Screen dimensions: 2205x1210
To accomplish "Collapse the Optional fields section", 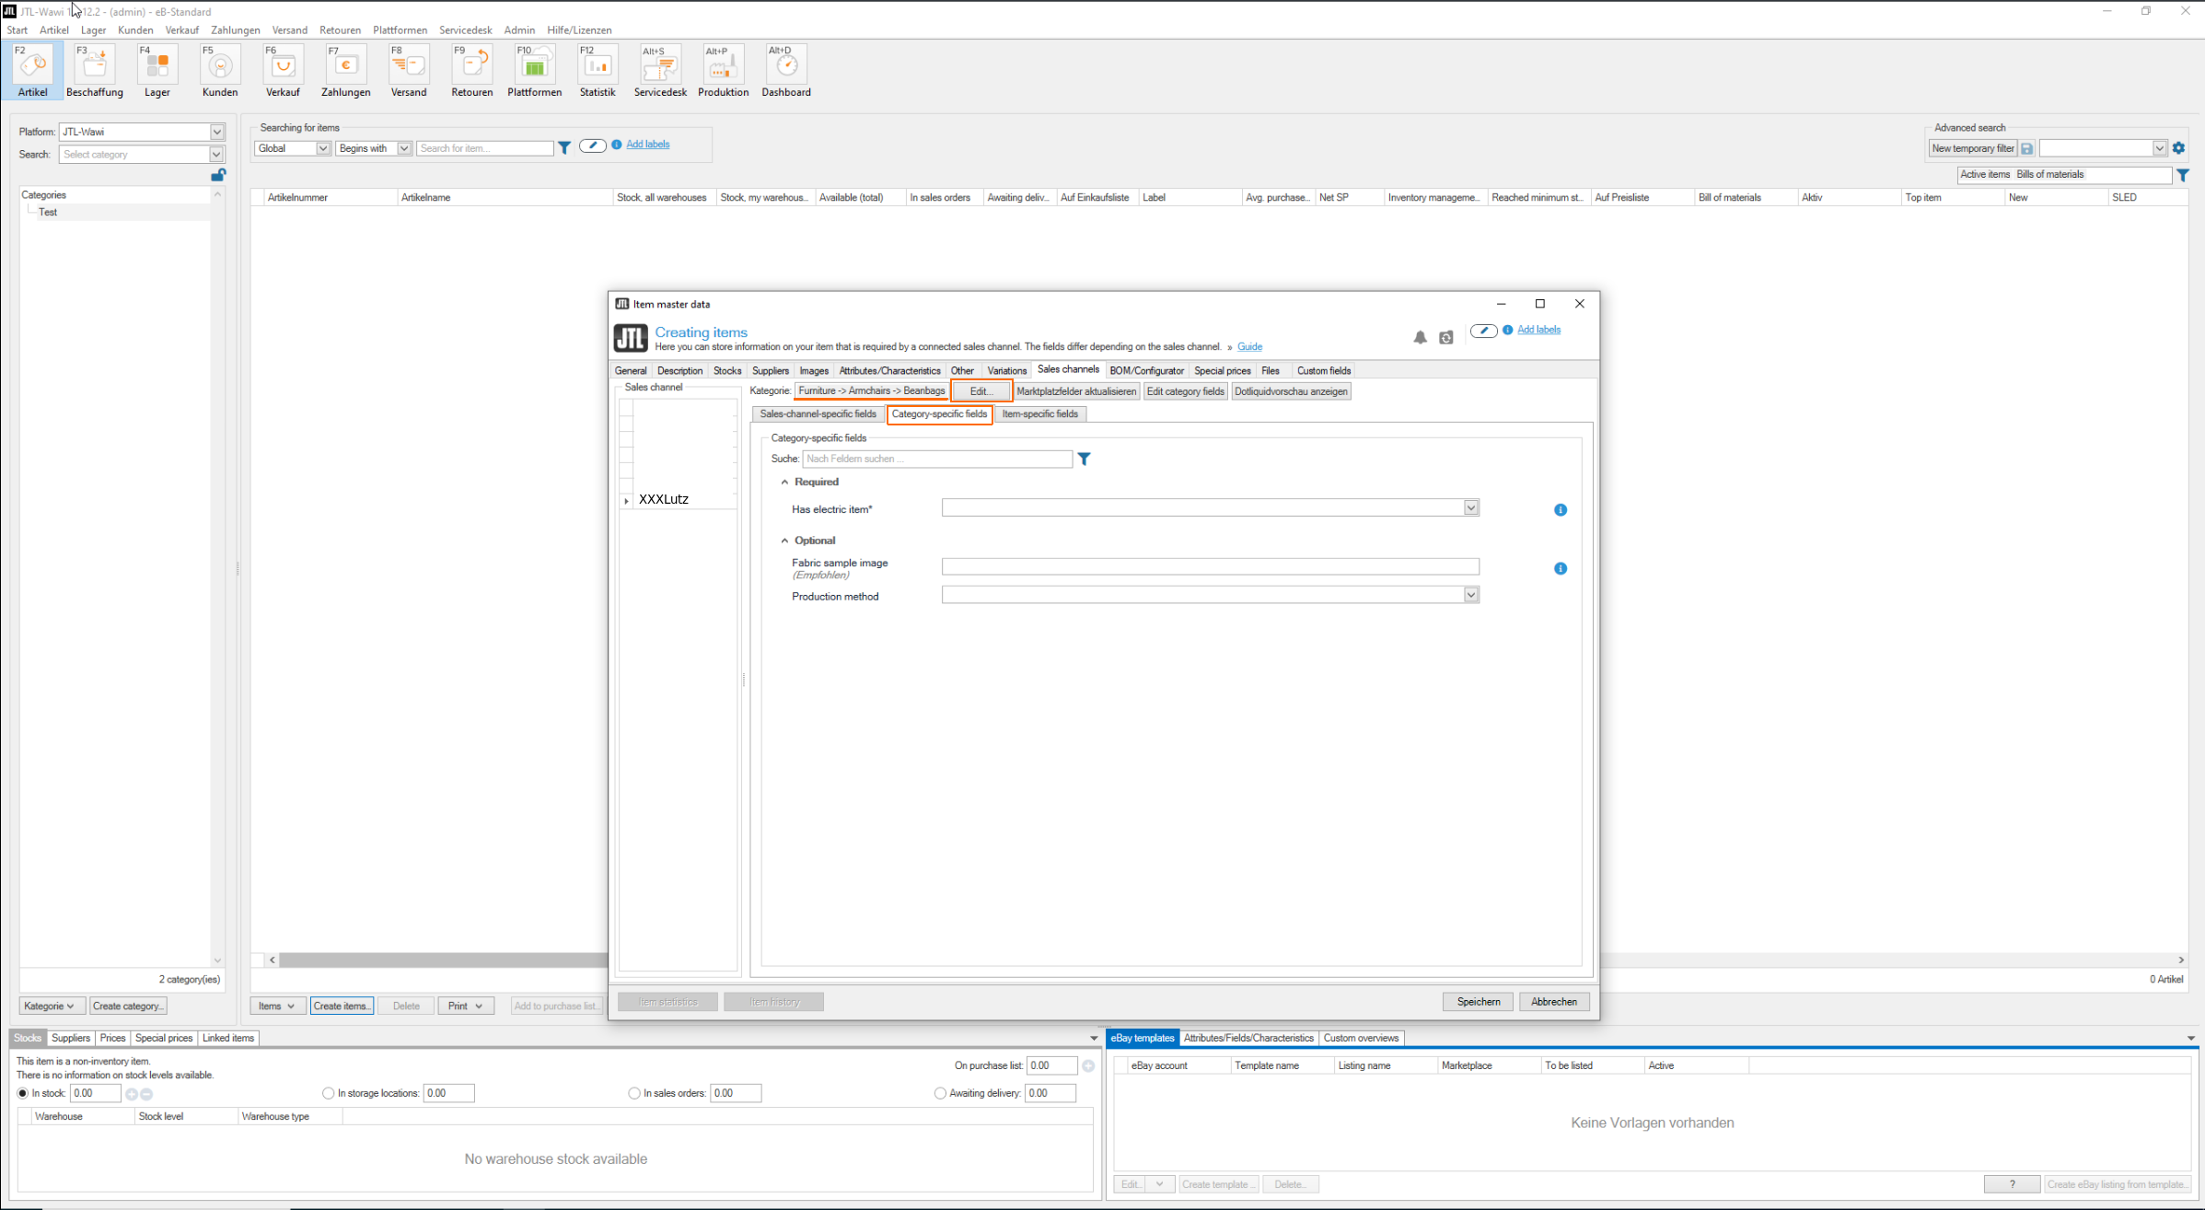I will click(784, 541).
